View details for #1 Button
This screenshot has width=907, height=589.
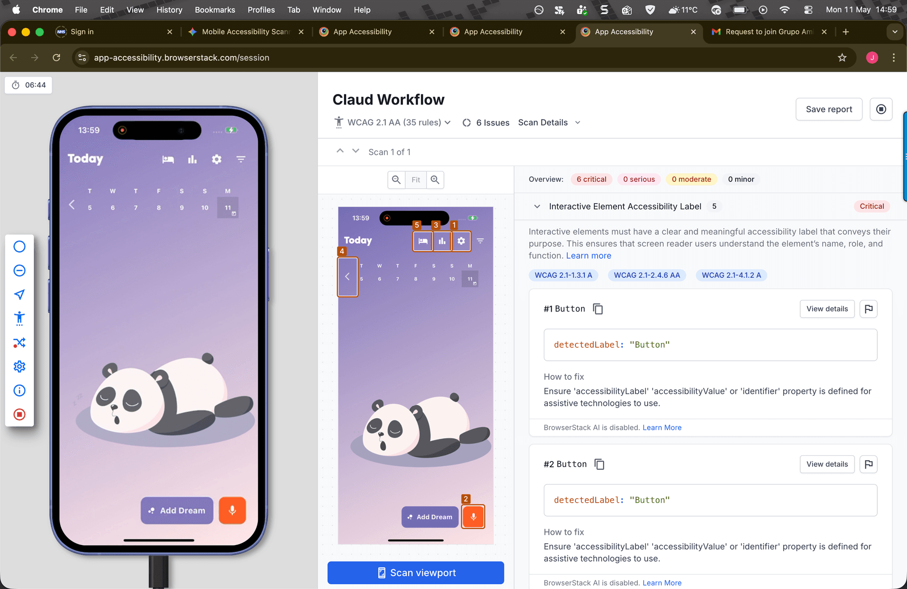click(x=827, y=309)
